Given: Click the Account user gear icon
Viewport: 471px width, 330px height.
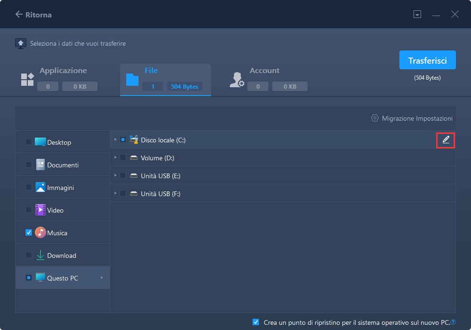Looking at the screenshot, I should click(237, 80).
